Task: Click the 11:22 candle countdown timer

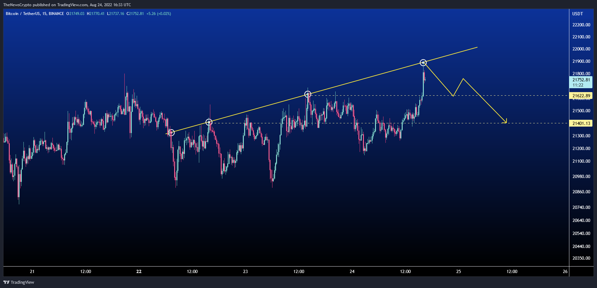Action: [x=578, y=85]
